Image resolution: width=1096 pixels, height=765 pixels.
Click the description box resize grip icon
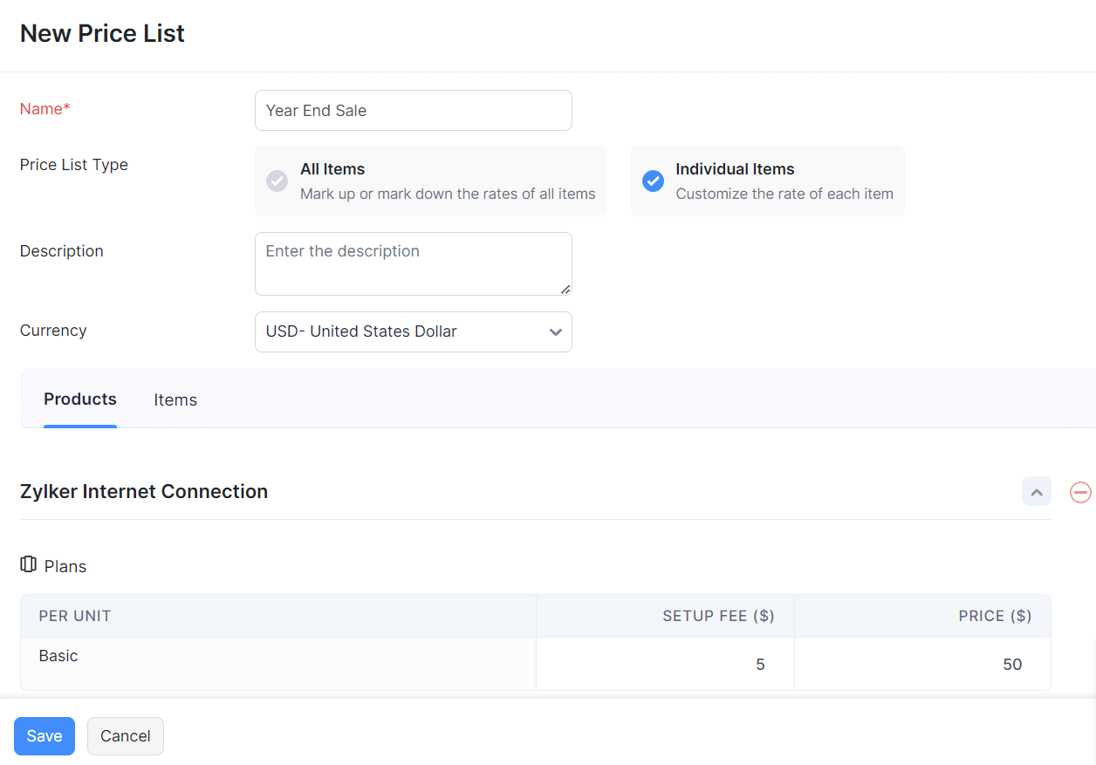pyautogui.click(x=566, y=292)
